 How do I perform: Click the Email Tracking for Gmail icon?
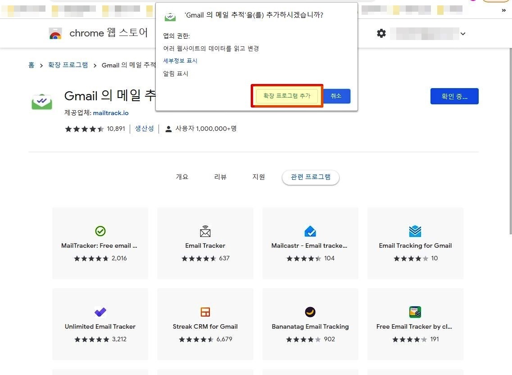pos(415,231)
